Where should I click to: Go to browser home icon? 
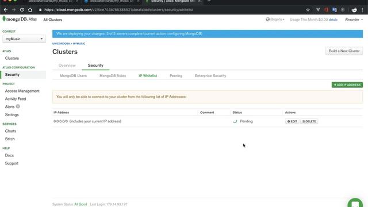(30, 10)
